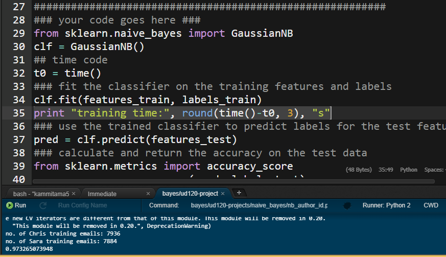The height and width of the screenshot is (257, 446).
Task: Close the Immediate tab
Action: (148, 194)
